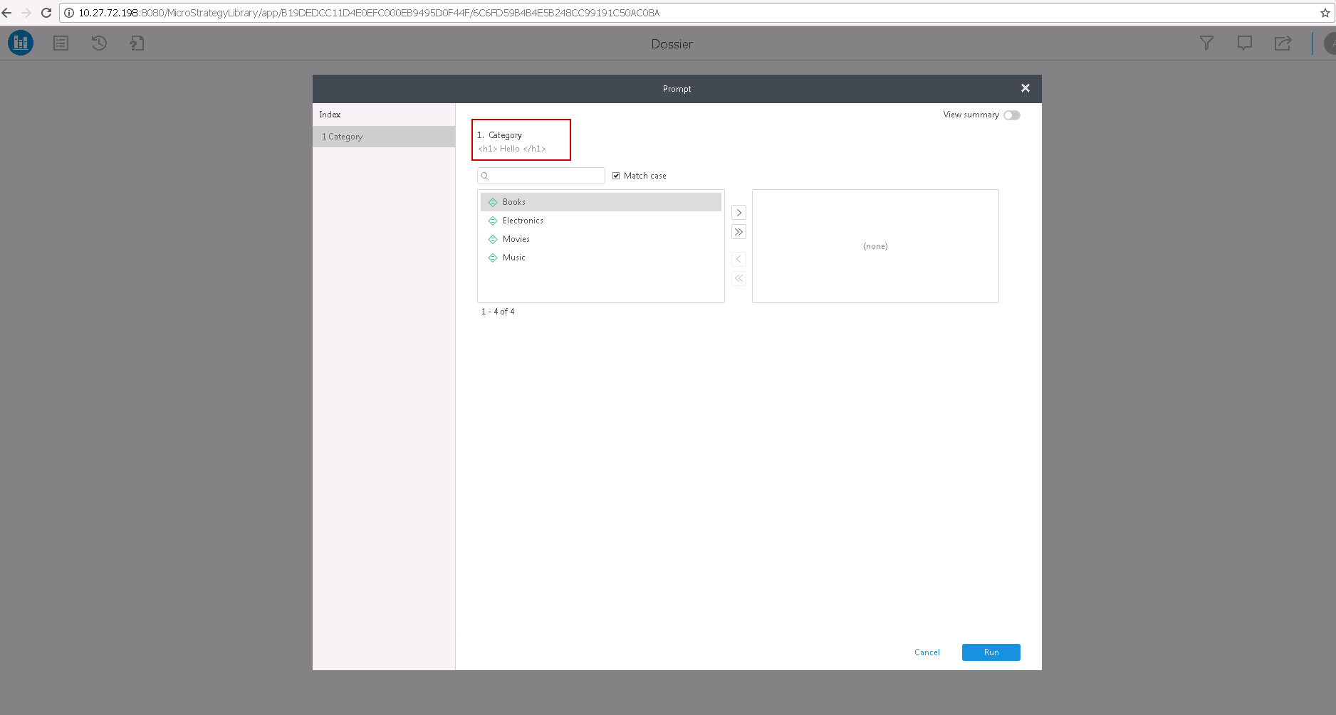Close the Prompt dialog
The image size is (1336, 715).
click(1026, 88)
